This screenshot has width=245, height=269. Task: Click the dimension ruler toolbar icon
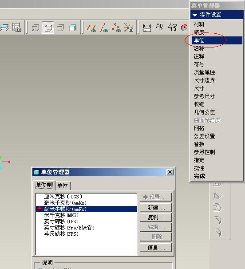(x=147, y=28)
